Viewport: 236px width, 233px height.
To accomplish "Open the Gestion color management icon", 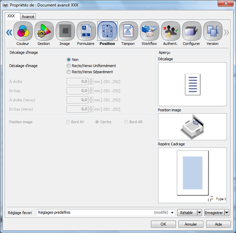I will (44, 31).
